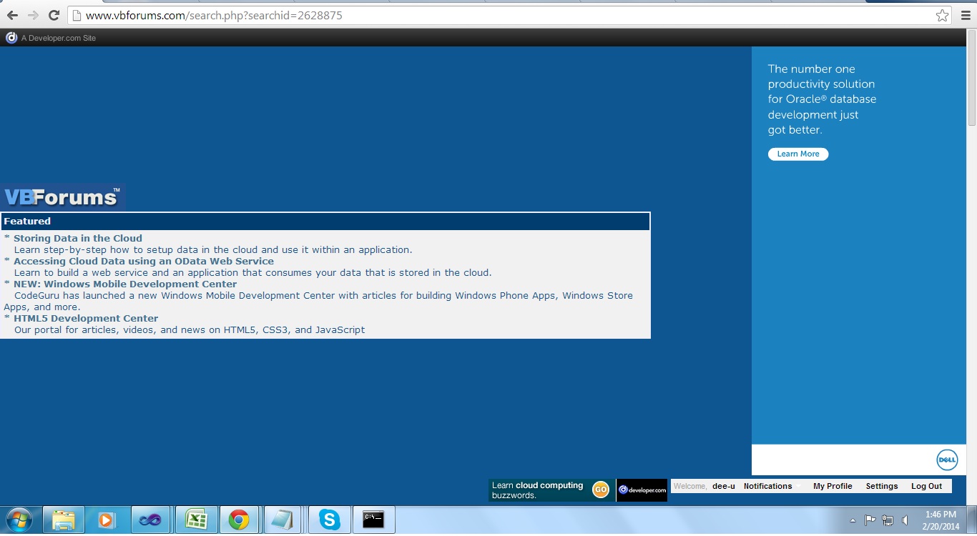The height and width of the screenshot is (536, 977).
Task: Click A Developer.com Site text
Action: click(59, 38)
